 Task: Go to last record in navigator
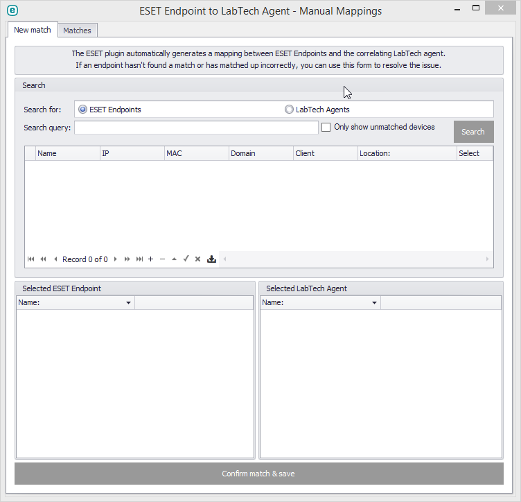click(139, 259)
